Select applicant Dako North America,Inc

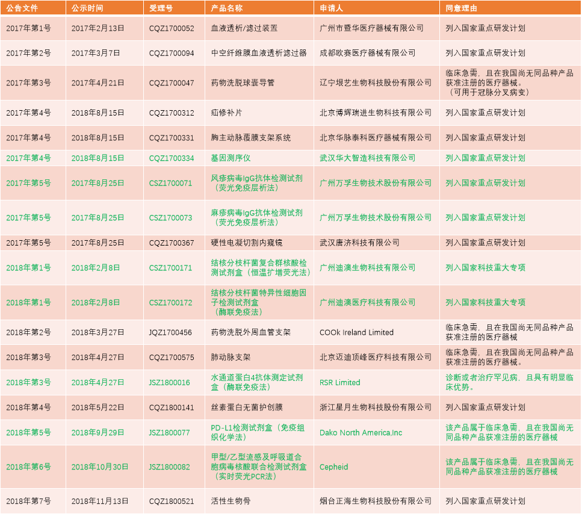pyautogui.click(x=361, y=432)
